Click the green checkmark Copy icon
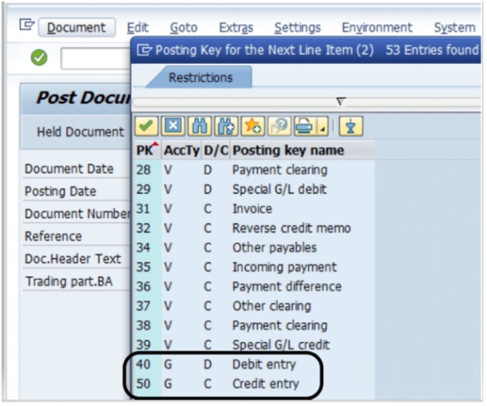The image size is (487, 406). pos(146,126)
